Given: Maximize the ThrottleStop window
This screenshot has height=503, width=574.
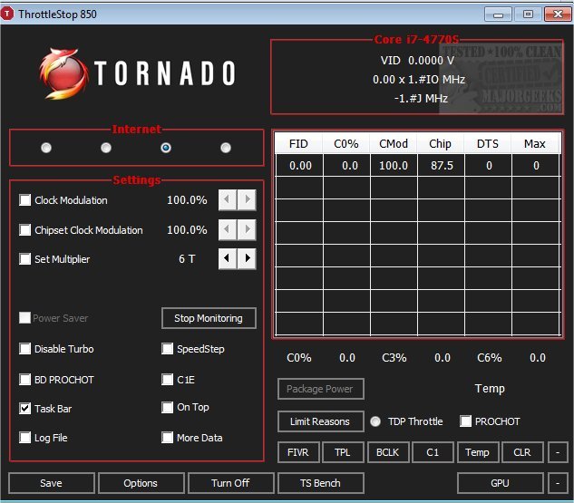Looking at the screenshot, I should point(528,15).
